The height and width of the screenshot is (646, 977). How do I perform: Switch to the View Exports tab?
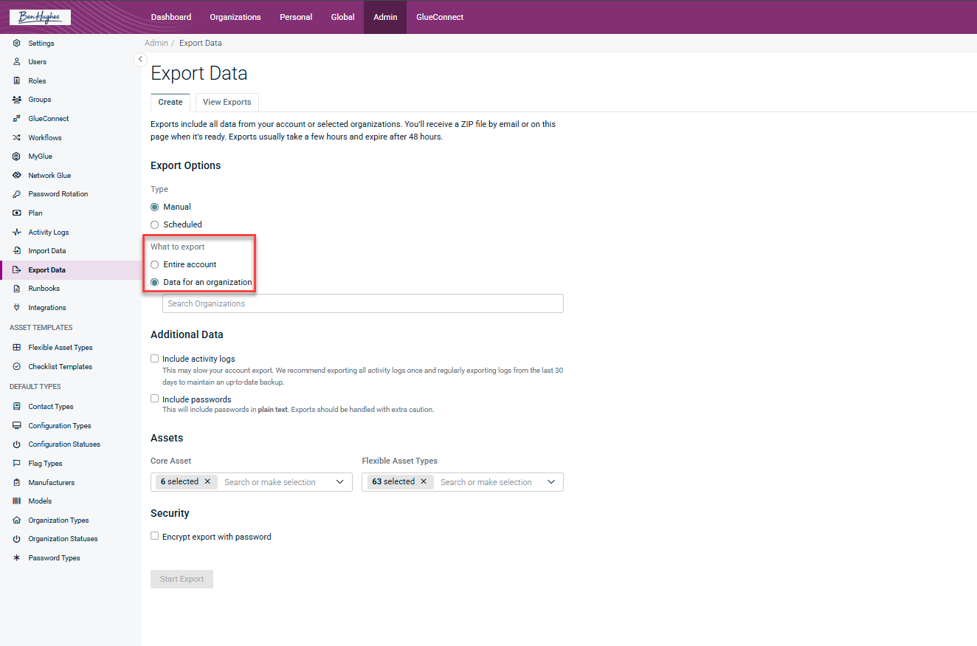[227, 102]
